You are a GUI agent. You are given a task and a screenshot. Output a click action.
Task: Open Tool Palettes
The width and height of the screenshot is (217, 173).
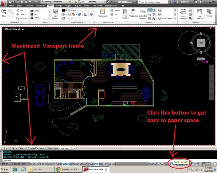[x=125, y=14]
